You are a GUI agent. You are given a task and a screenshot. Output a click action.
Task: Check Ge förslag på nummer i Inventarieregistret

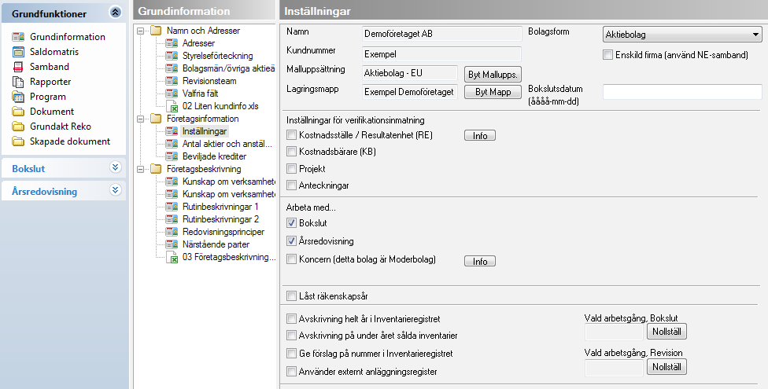coord(291,354)
